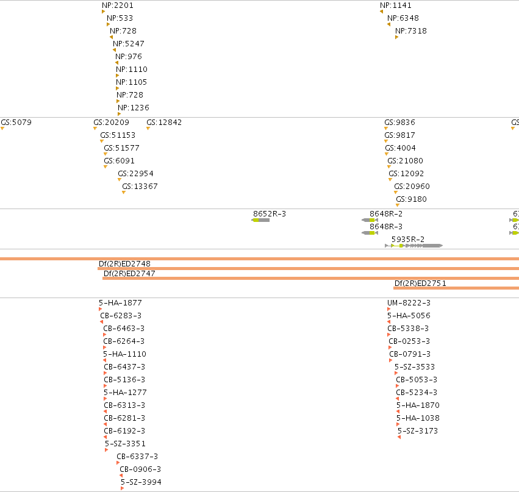Select the Df(2R)ED2747 deletion bar

[x=311, y=278]
